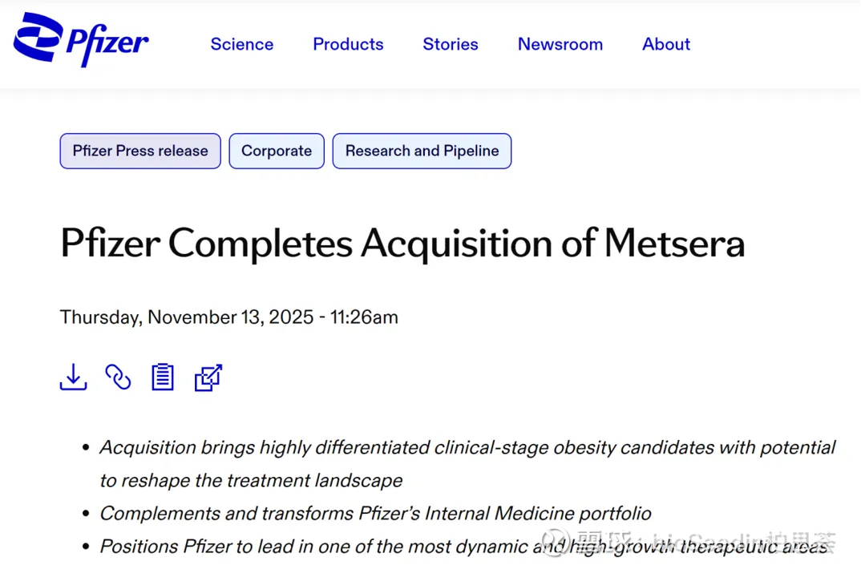861x569 pixels.
Task: Click the Research and Pipeline tag
Action: (x=422, y=151)
